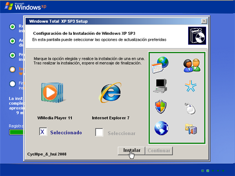Click the Windows XP flag logo
This screenshot has height=176, width=235.
(x=9, y=6)
